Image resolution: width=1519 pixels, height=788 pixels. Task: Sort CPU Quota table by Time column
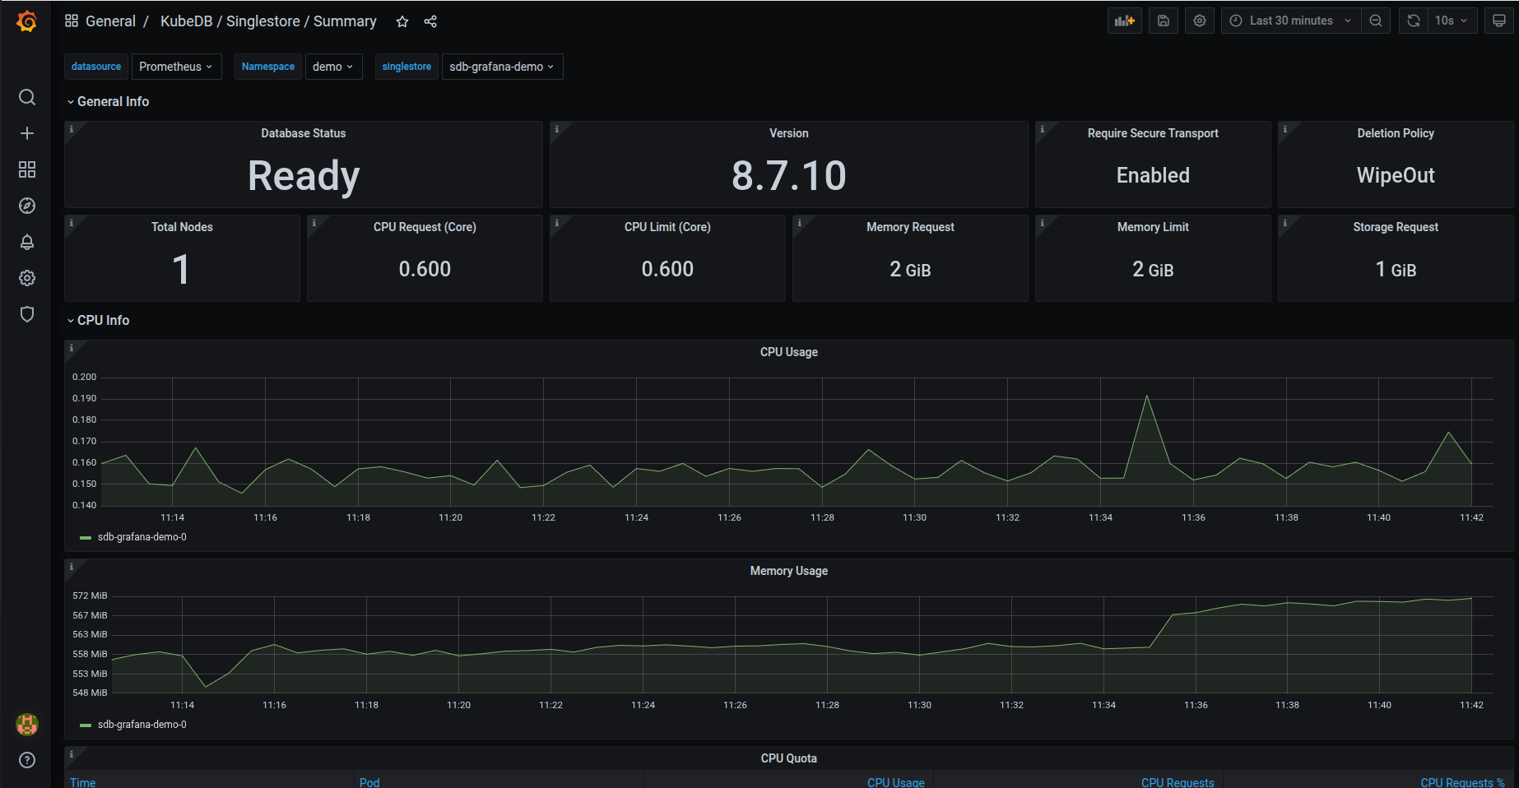pos(83,782)
